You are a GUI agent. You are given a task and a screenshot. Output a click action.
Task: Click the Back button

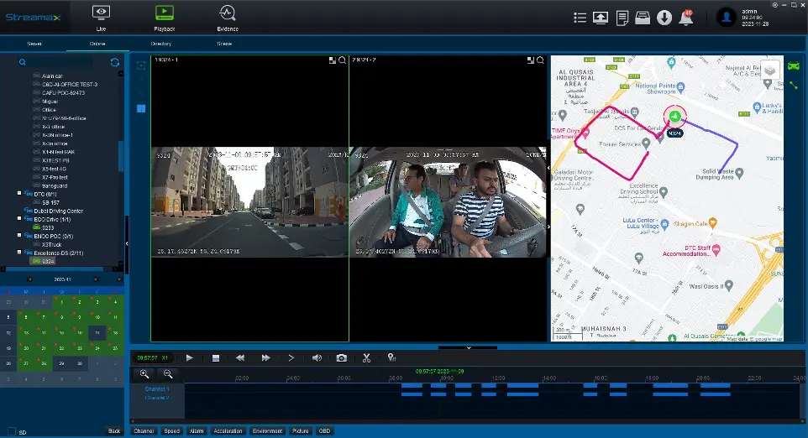(114, 431)
